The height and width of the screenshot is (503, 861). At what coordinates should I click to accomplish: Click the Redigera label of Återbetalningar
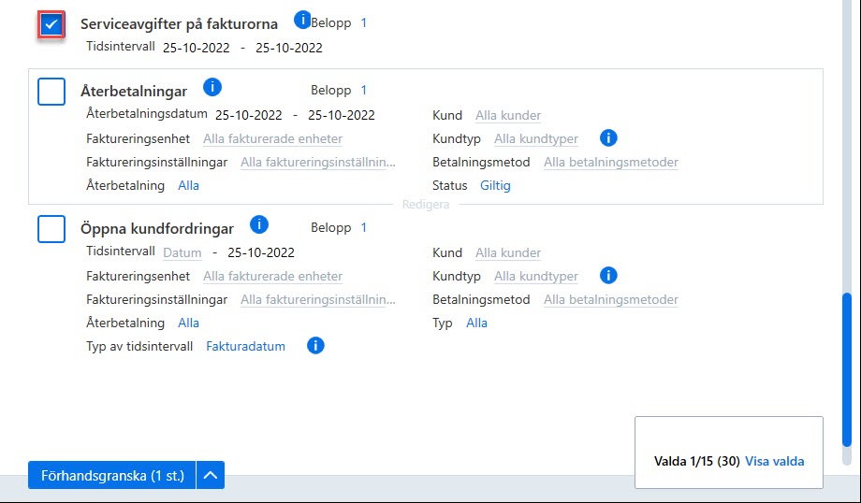(x=426, y=204)
